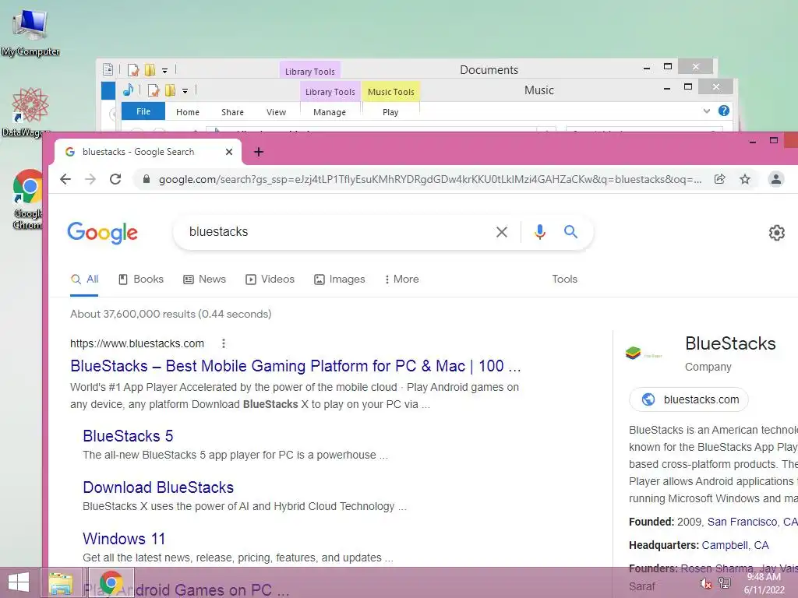Switch to Books search results
The width and height of the screenshot is (798, 598).
(141, 280)
